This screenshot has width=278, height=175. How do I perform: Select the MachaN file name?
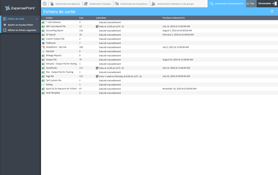point(50,51)
